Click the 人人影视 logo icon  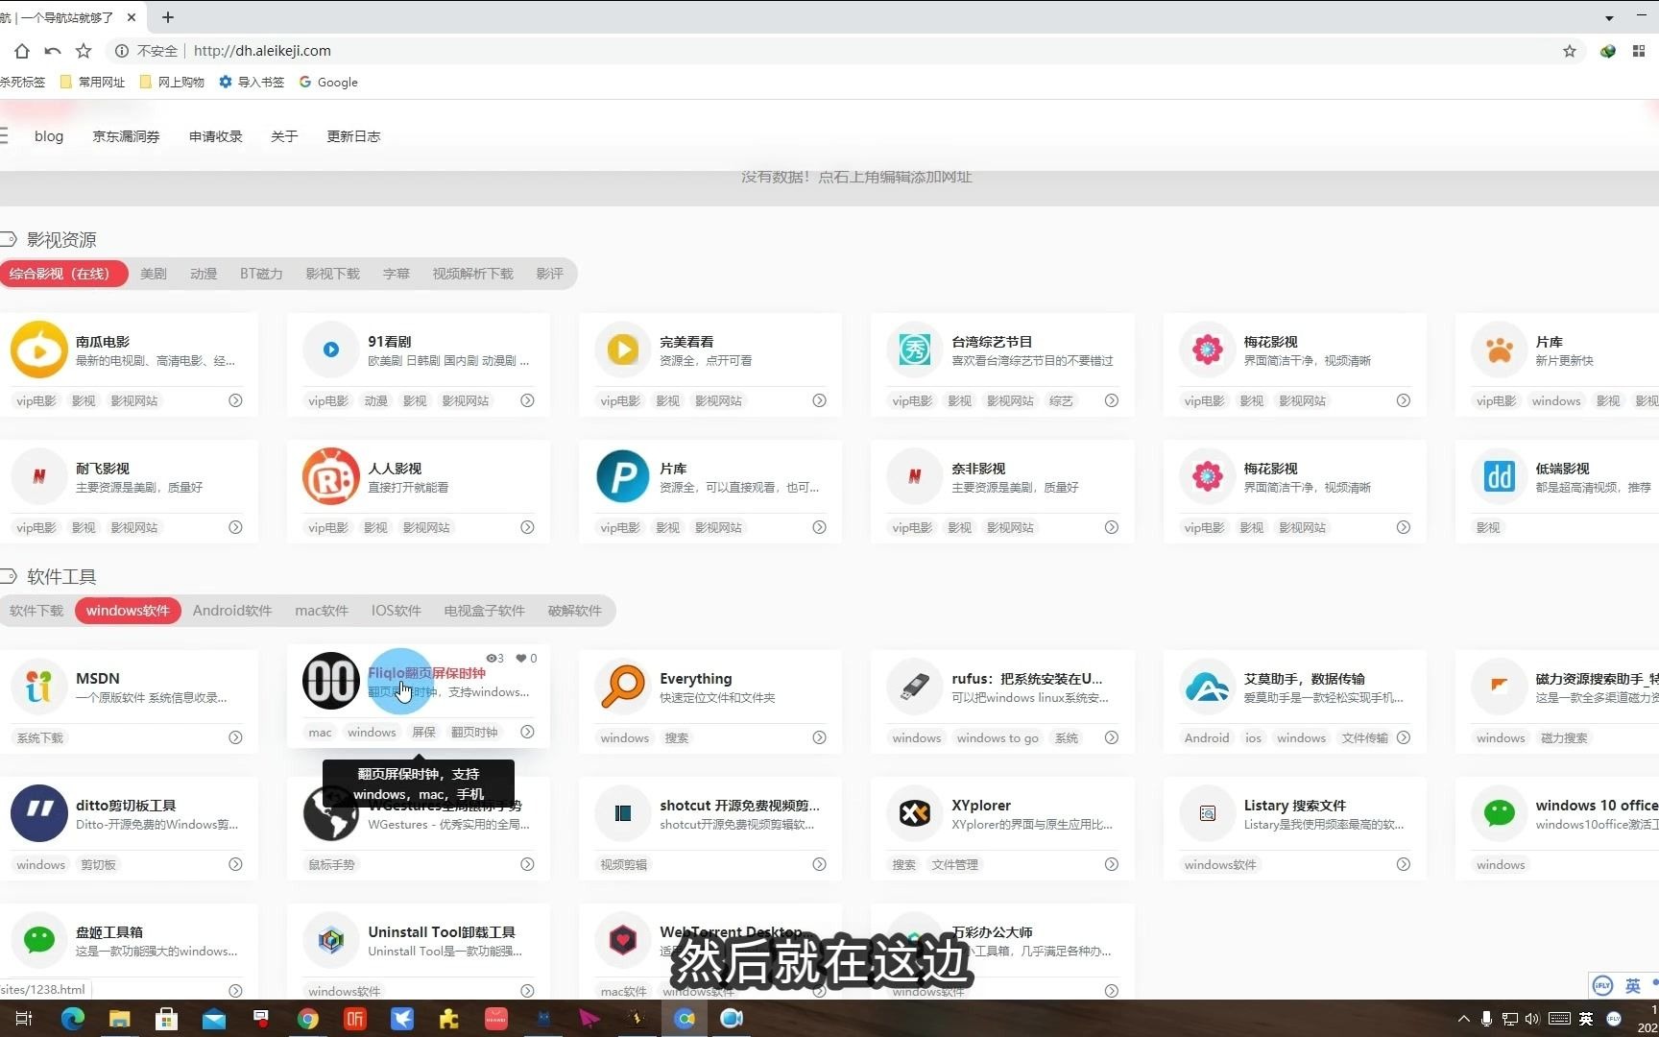(x=331, y=476)
